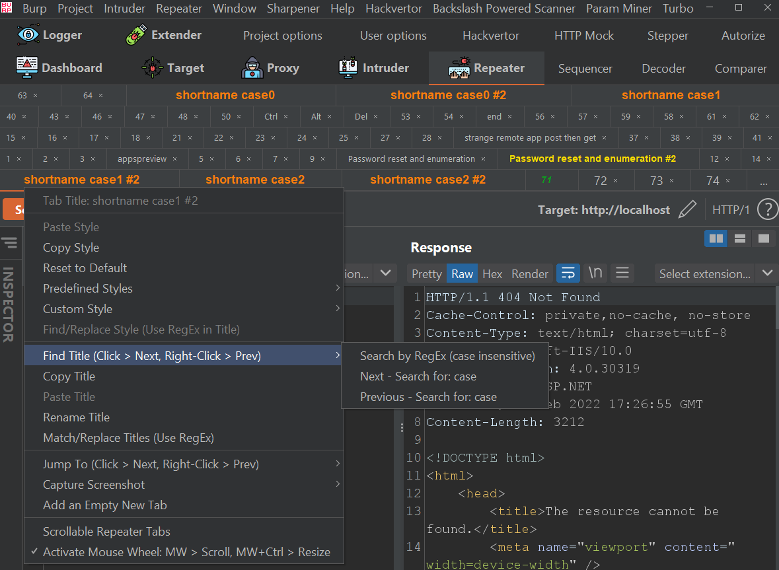The width and height of the screenshot is (779, 570).
Task: Select HTTP/1 protocol button
Action: 731,210
